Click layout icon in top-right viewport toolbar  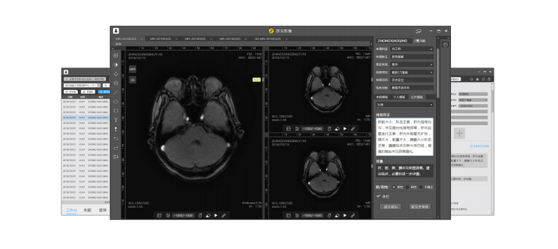[x=288, y=129]
